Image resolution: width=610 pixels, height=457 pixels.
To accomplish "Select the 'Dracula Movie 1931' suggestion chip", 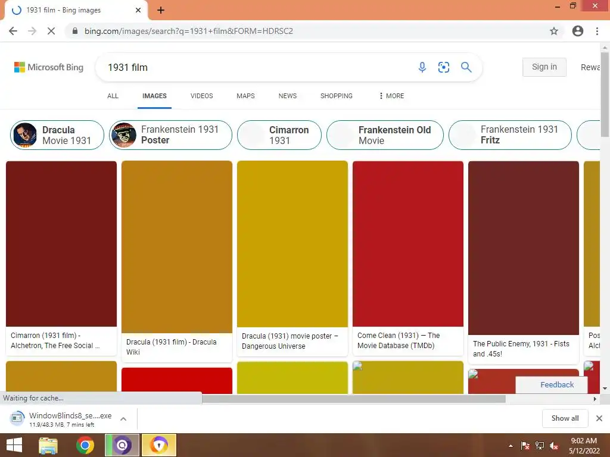I will pyautogui.click(x=57, y=135).
